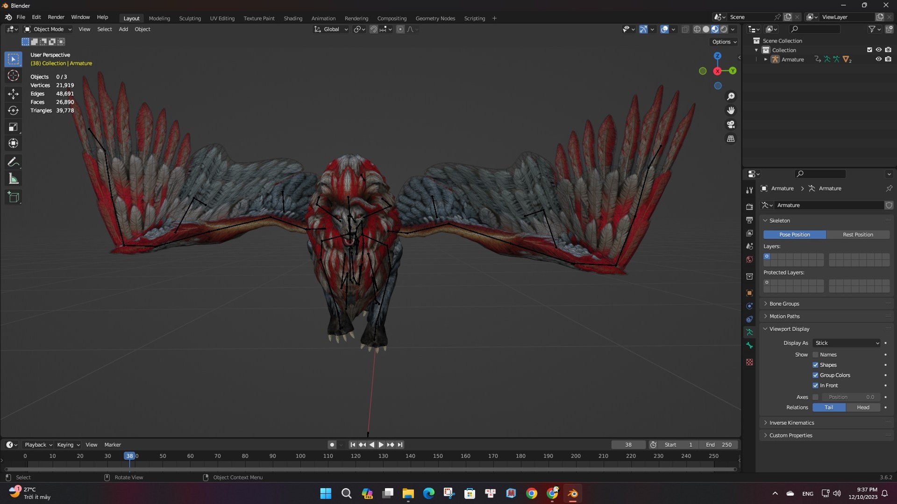The image size is (897, 504).
Task: Disable Armature render camera icon in outliner
Action: pos(888,59)
